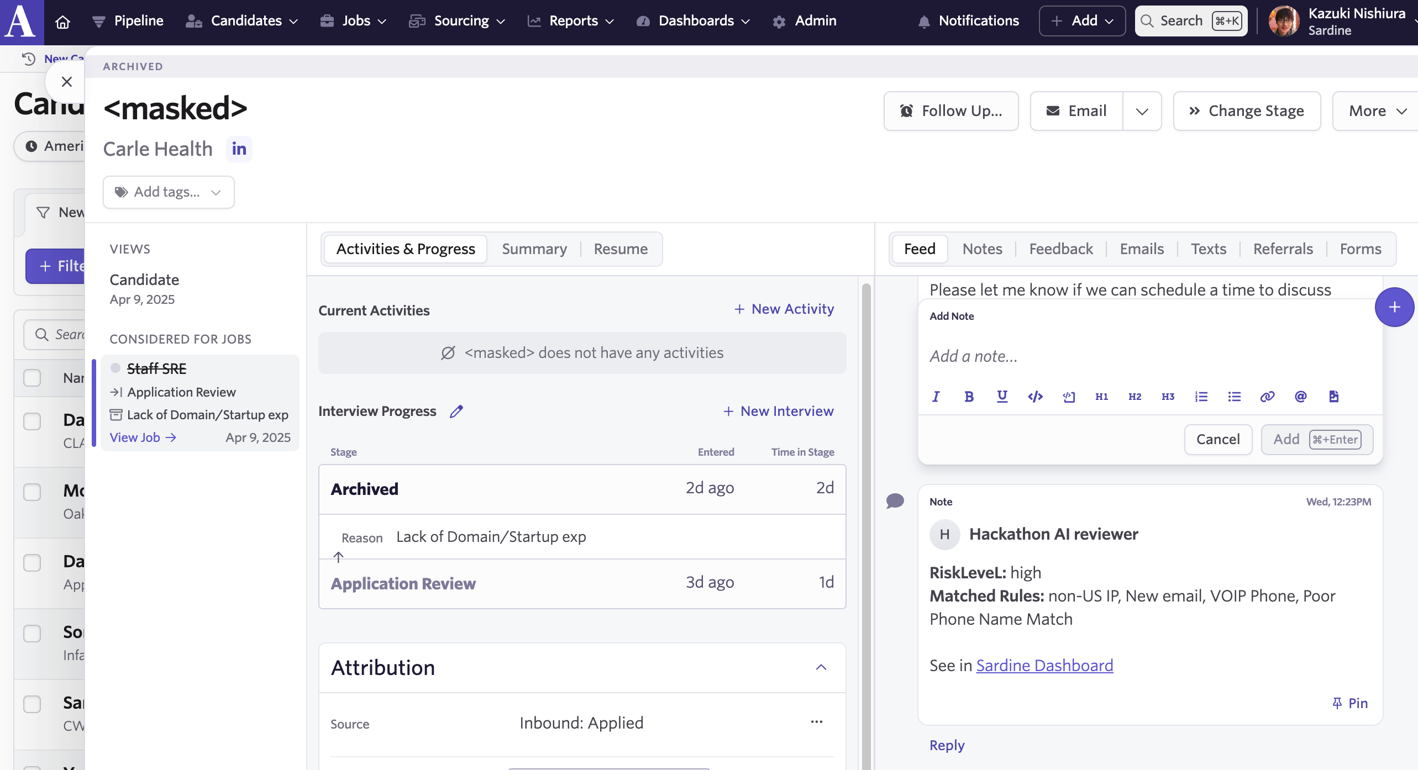Check the second candidate row checkbox
Screen dimensions: 1418x770
(x=32, y=492)
